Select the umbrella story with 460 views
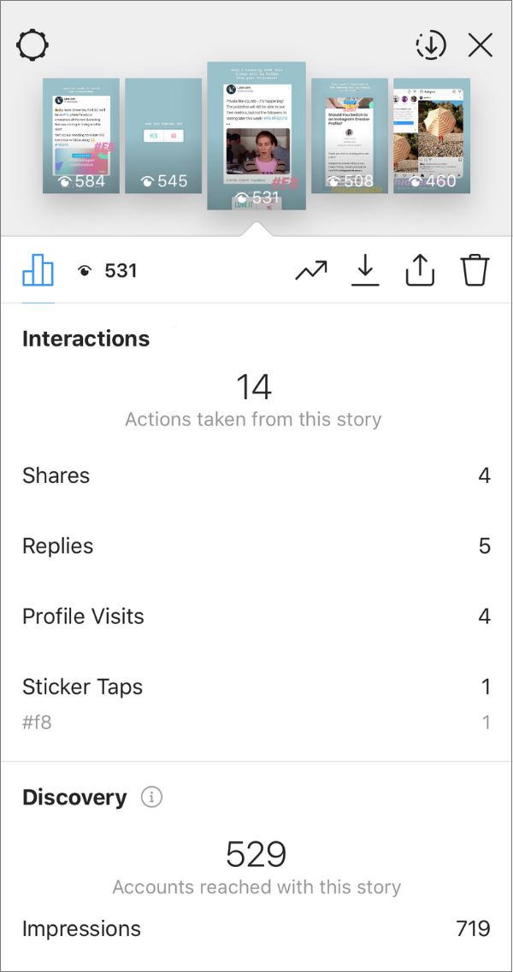Image resolution: width=513 pixels, height=972 pixels. (432, 136)
